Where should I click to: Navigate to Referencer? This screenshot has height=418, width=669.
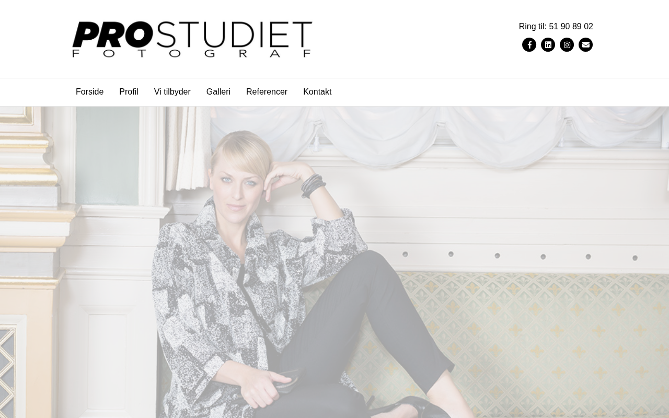tap(267, 92)
